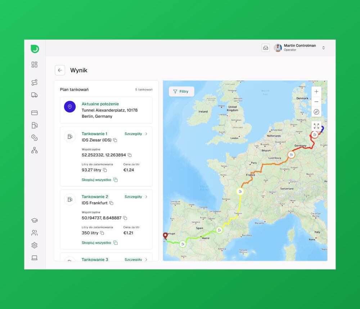Open Szczegóły for Tankowanie 1
The image size is (360, 309).
tap(136, 134)
